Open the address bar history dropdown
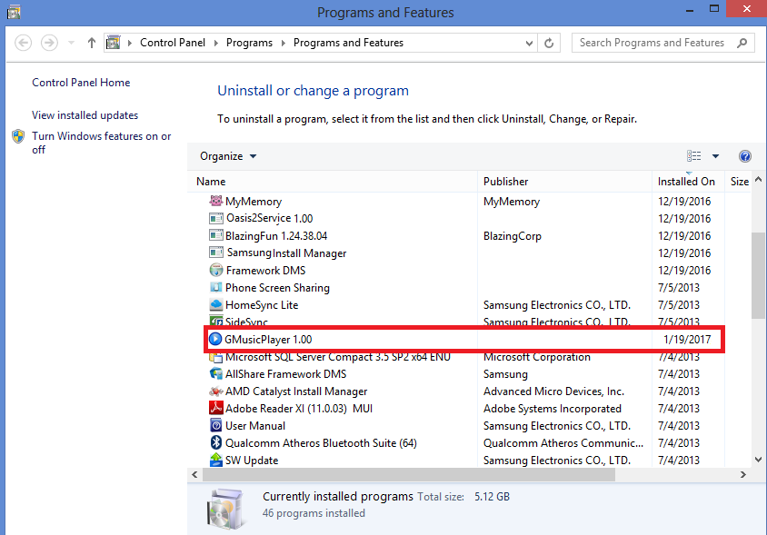 pos(528,43)
